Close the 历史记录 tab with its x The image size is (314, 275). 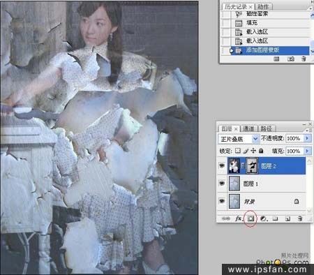tap(251, 7)
